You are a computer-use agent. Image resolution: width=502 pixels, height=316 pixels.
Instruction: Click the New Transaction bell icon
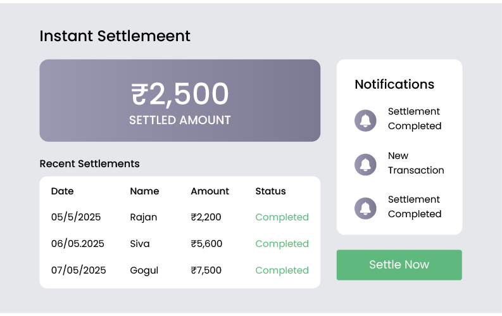[x=365, y=165]
